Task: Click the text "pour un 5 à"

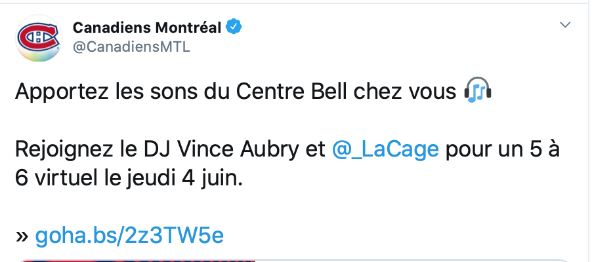Action: [x=503, y=150]
